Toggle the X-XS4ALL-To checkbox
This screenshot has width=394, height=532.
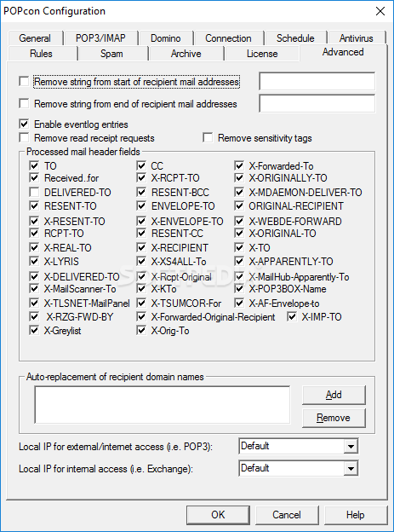pos(141,261)
